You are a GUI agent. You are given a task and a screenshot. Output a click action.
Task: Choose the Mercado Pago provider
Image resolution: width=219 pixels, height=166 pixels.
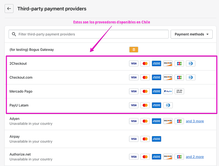pyautogui.click(x=21, y=91)
